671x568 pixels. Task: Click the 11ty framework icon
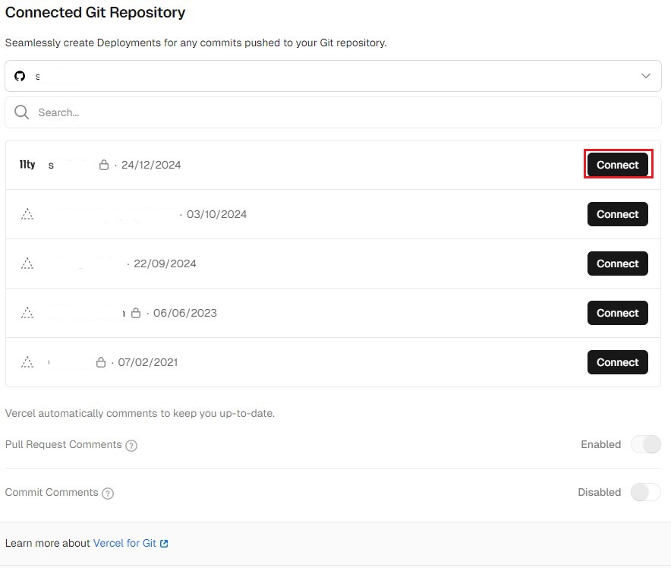(27, 165)
